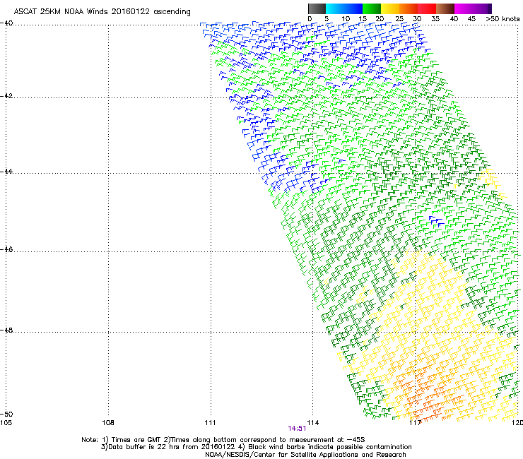Click the '114' longitude axis label
The width and height of the screenshot is (523, 459).
coord(312,423)
